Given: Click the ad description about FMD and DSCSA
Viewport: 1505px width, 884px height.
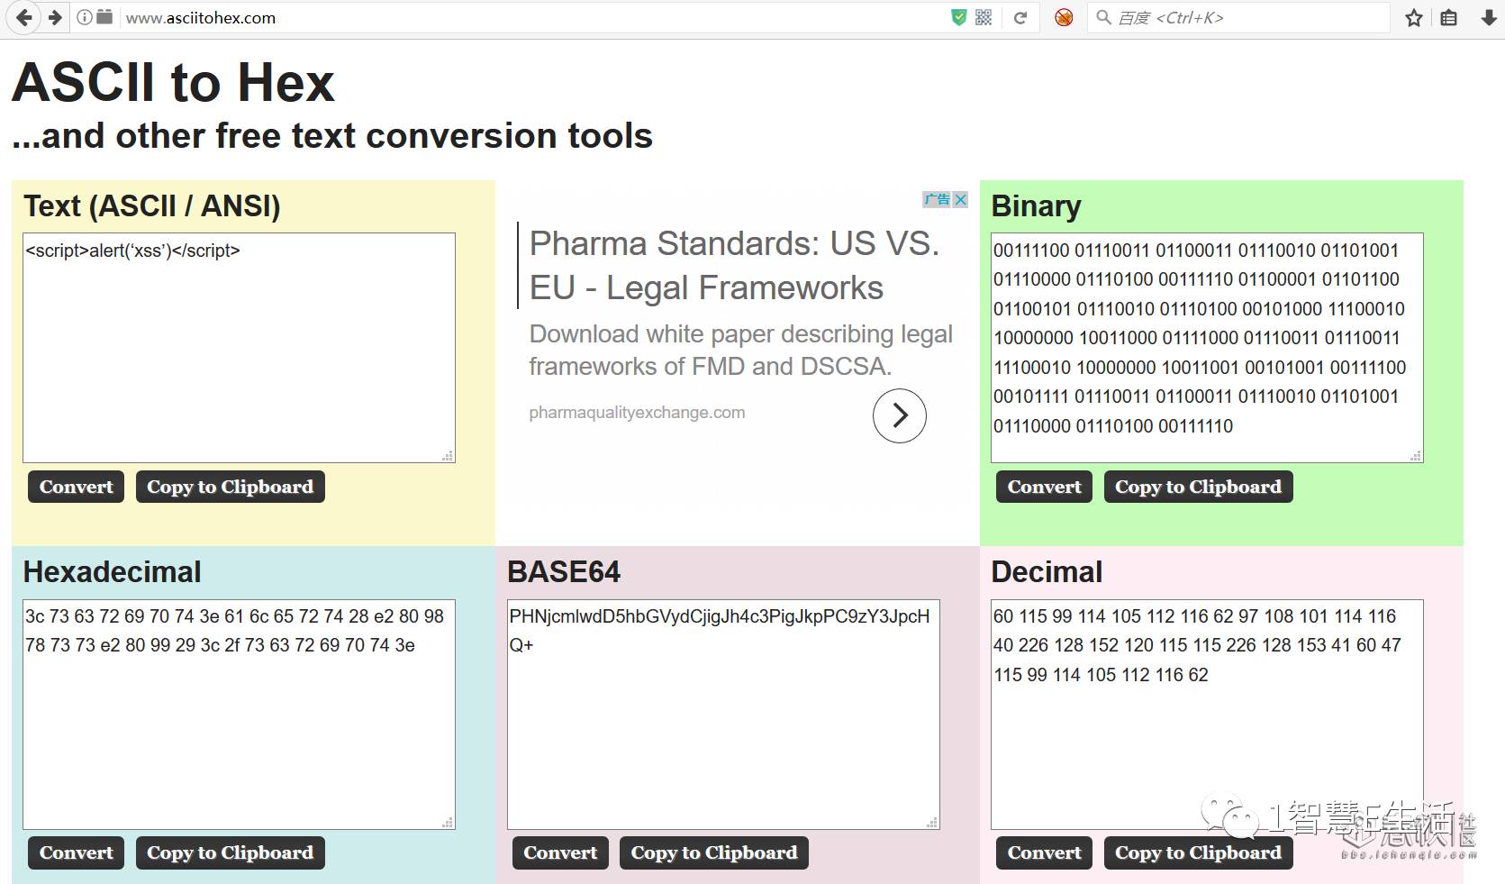Looking at the screenshot, I should (740, 350).
